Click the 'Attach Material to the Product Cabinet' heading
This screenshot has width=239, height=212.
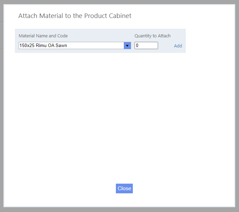pos(75,16)
